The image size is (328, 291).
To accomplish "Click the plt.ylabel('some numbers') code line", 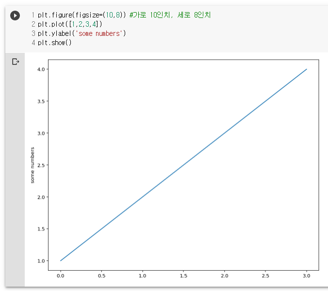I will (x=82, y=33).
